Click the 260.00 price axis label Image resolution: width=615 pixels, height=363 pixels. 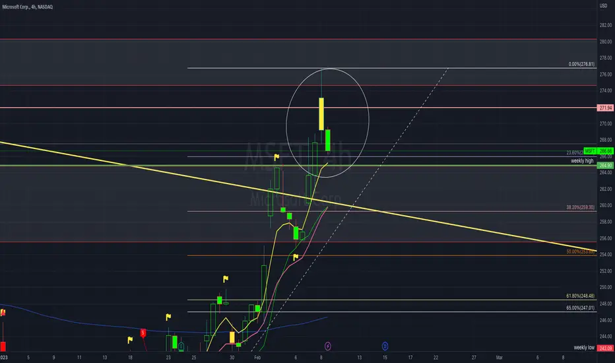[605, 205]
